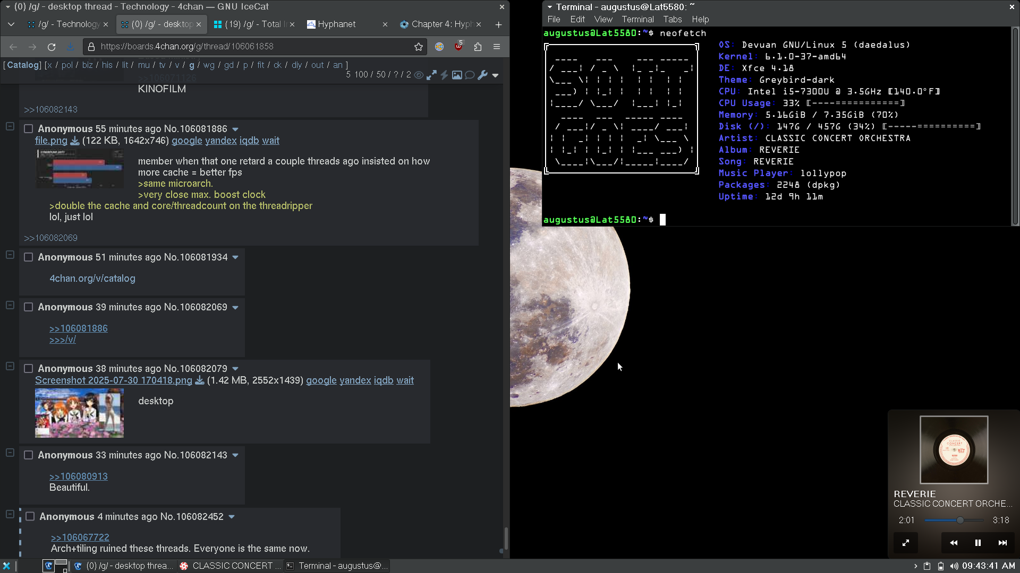Hide post No.106081886 with minus button

tap(10, 126)
